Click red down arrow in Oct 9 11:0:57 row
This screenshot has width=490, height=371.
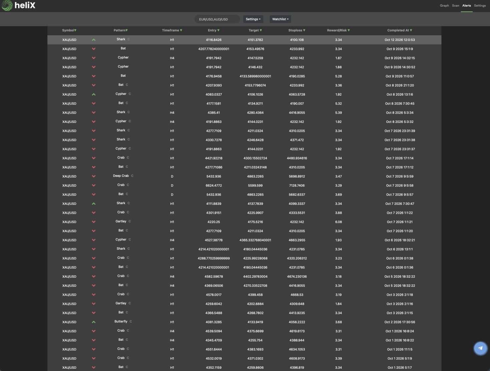pos(94,76)
